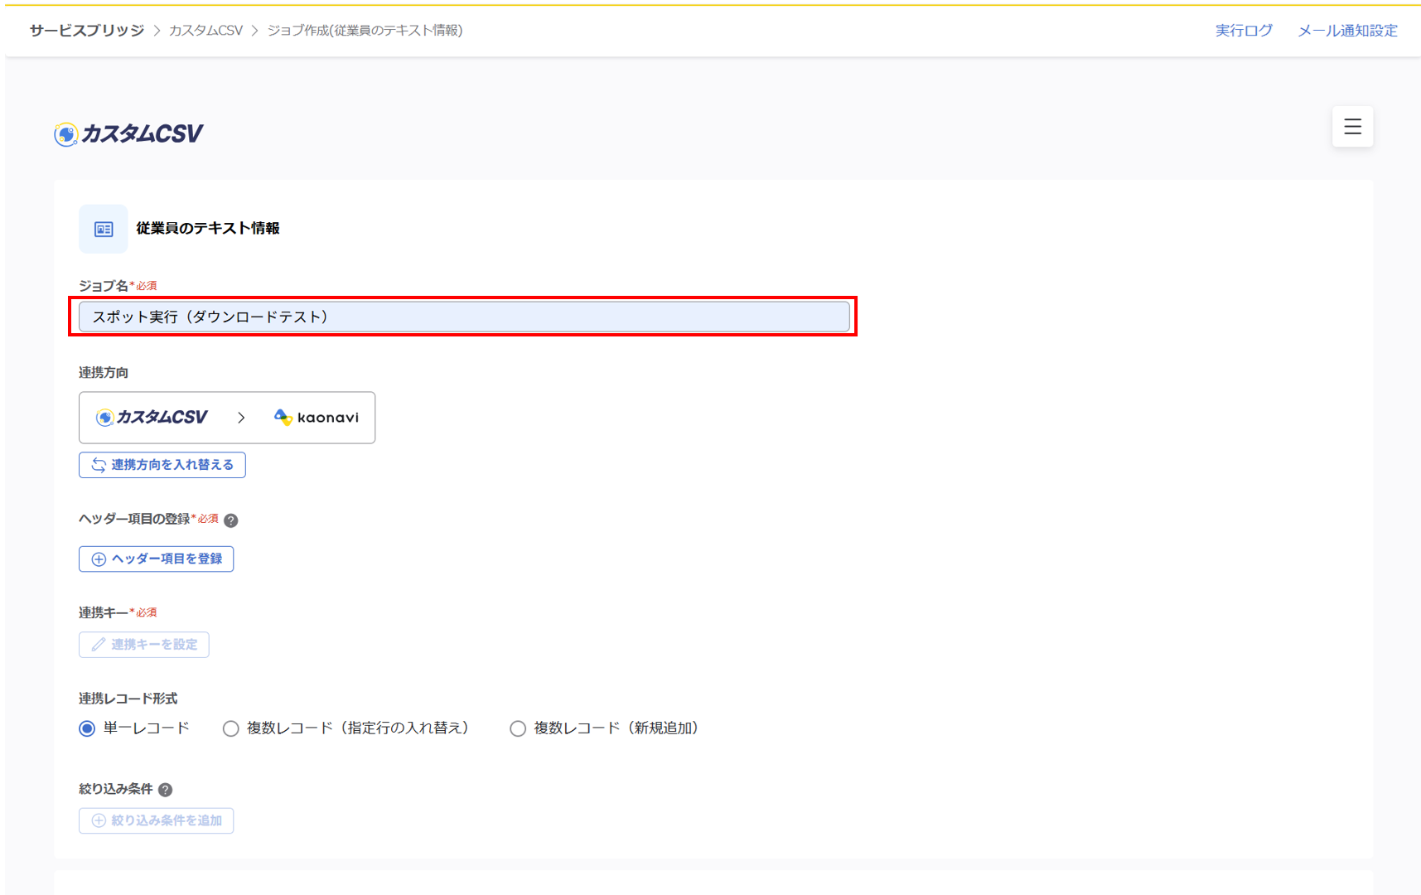Click the ジョブ名 text input field
The width and height of the screenshot is (1421, 895).
pos(464,317)
